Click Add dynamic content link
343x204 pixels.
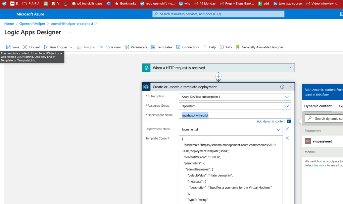point(271,121)
